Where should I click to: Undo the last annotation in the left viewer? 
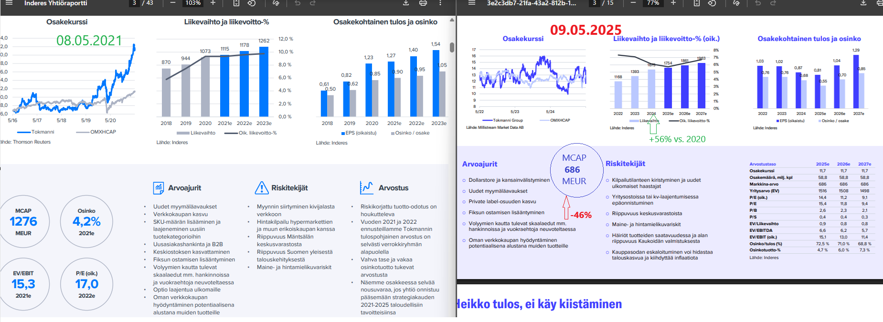point(298,3)
